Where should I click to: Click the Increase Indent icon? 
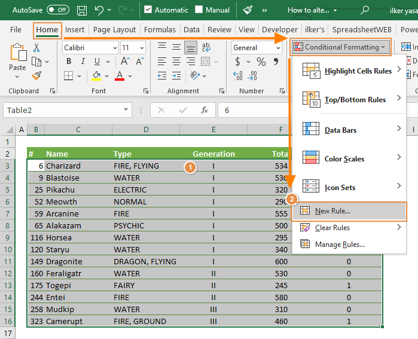pos(176,76)
